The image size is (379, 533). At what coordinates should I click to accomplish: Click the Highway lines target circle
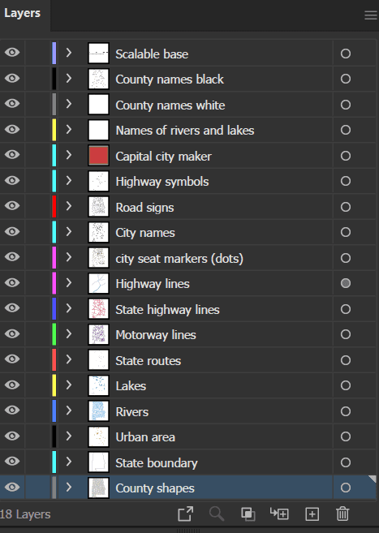(x=346, y=283)
